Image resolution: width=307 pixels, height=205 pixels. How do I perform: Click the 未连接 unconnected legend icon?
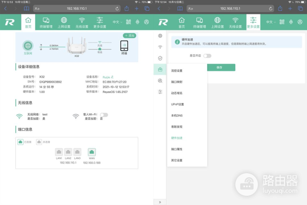pos(39,142)
